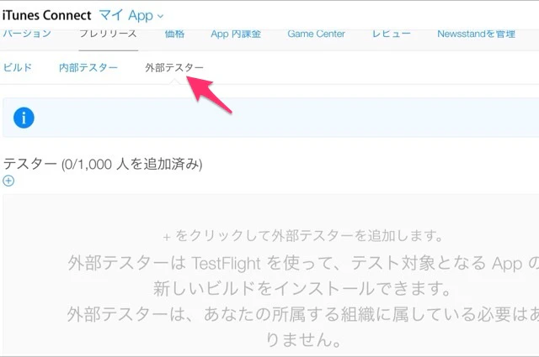
Task: Open the 価格 tab
Action: 174,34
